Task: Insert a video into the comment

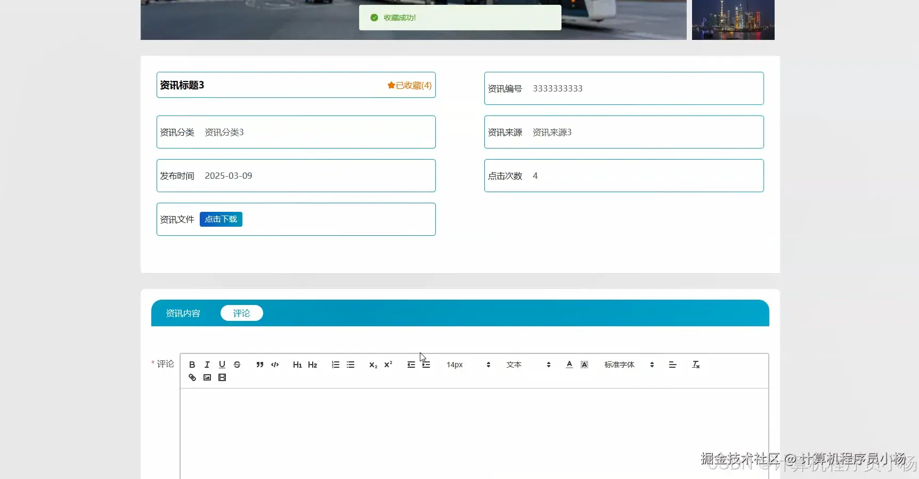Action: coord(222,377)
